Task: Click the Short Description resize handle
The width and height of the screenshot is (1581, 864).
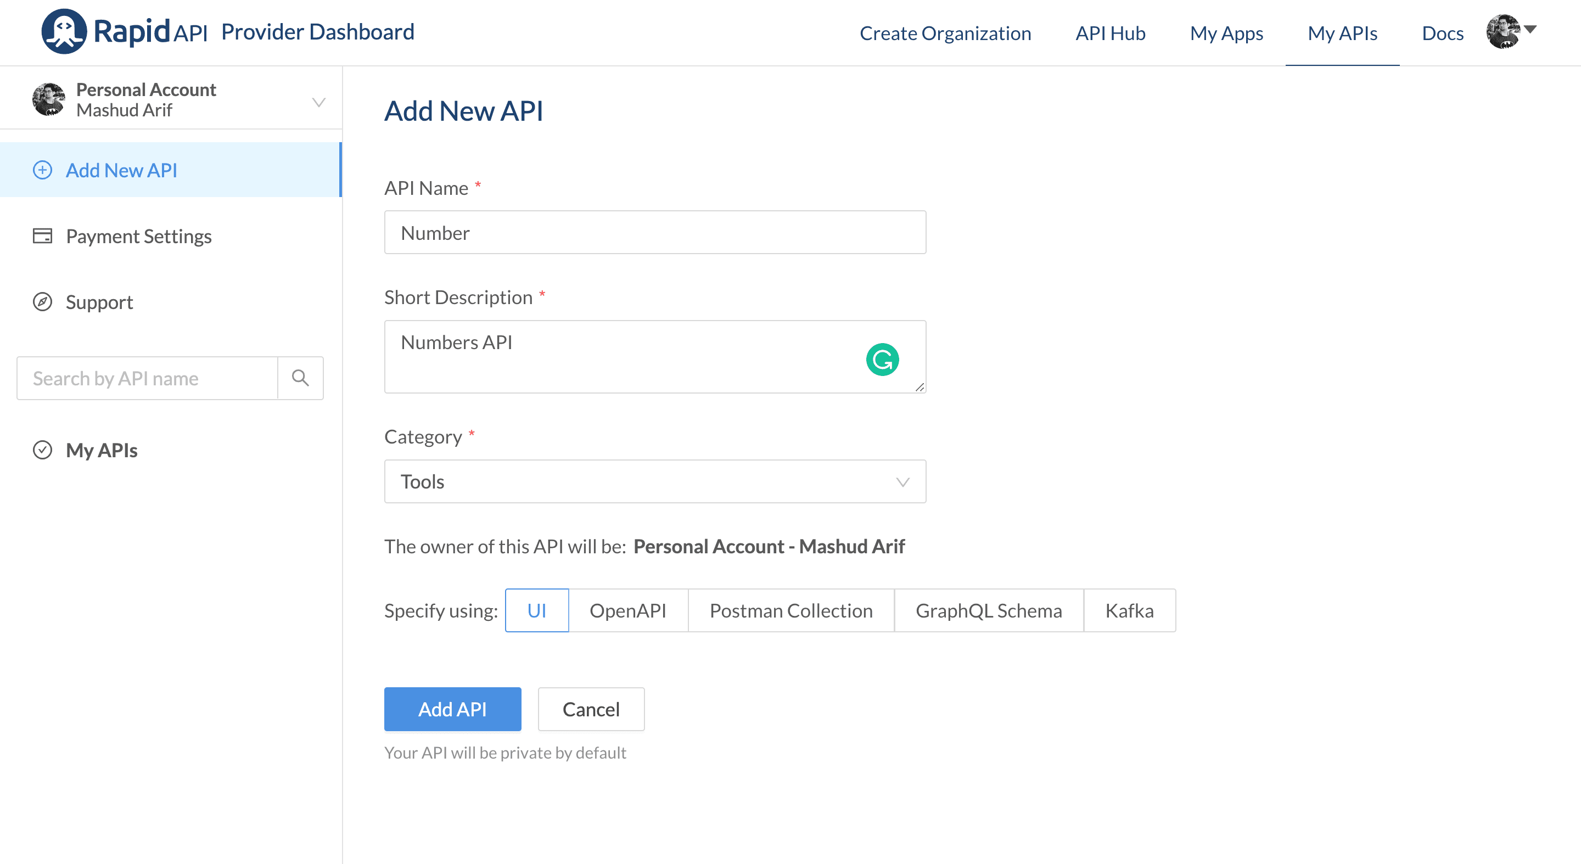Action: click(920, 386)
